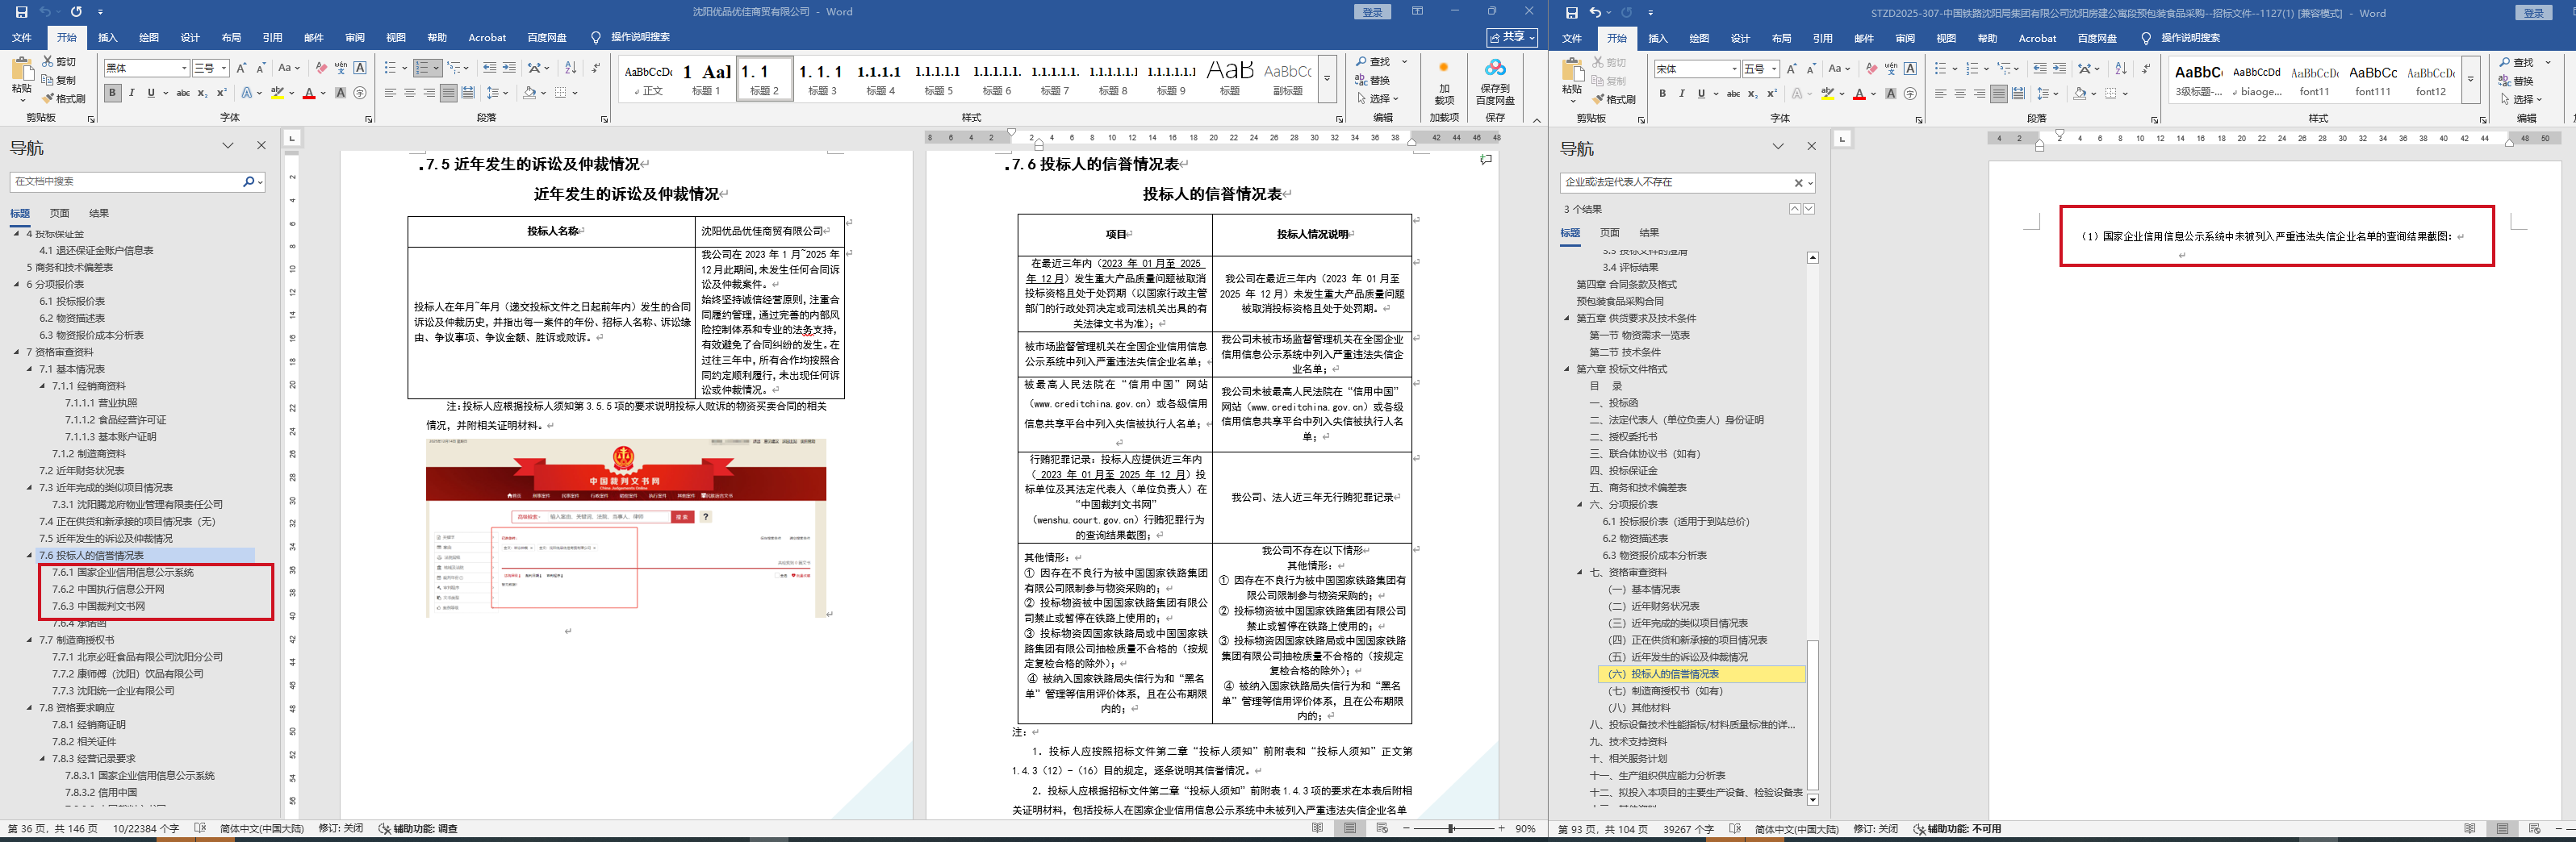Collapse 7.1 基本情况表 in left navigation

30,369
